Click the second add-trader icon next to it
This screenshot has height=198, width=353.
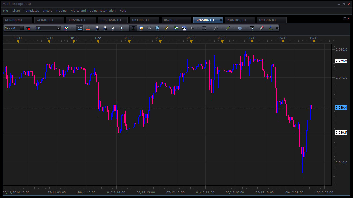click(105, 28)
